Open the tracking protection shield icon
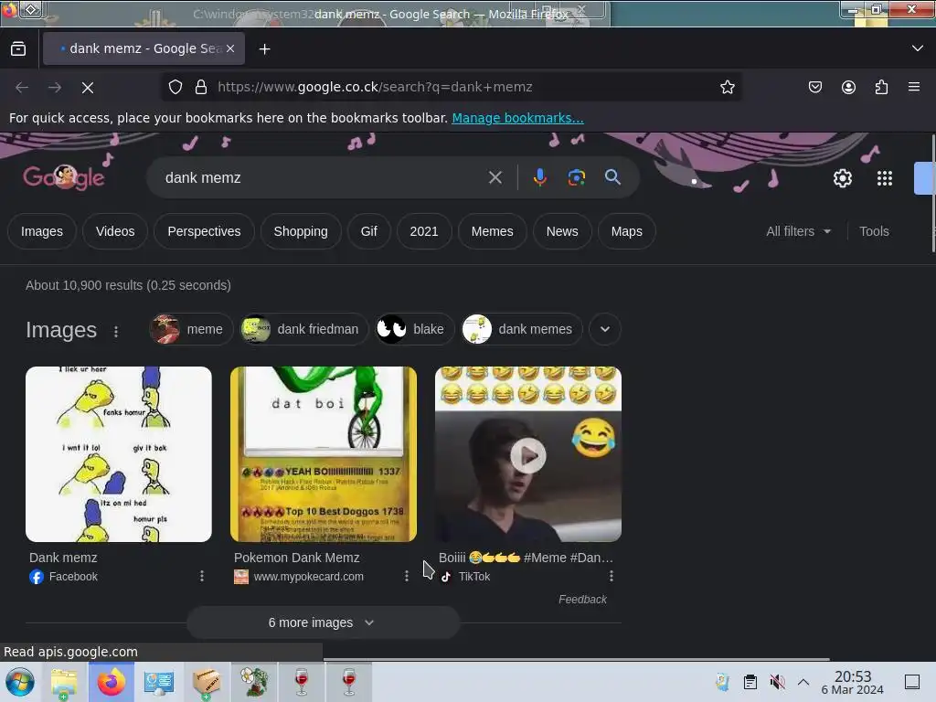The image size is (936, 702). pyautogui.click(x=175, y=87)
